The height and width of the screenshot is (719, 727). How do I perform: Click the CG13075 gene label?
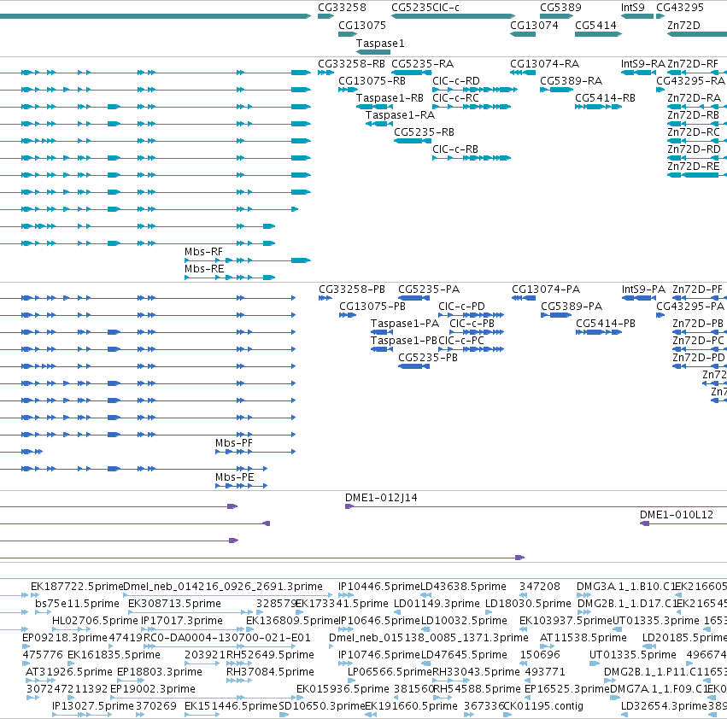[x=362, y=25]
